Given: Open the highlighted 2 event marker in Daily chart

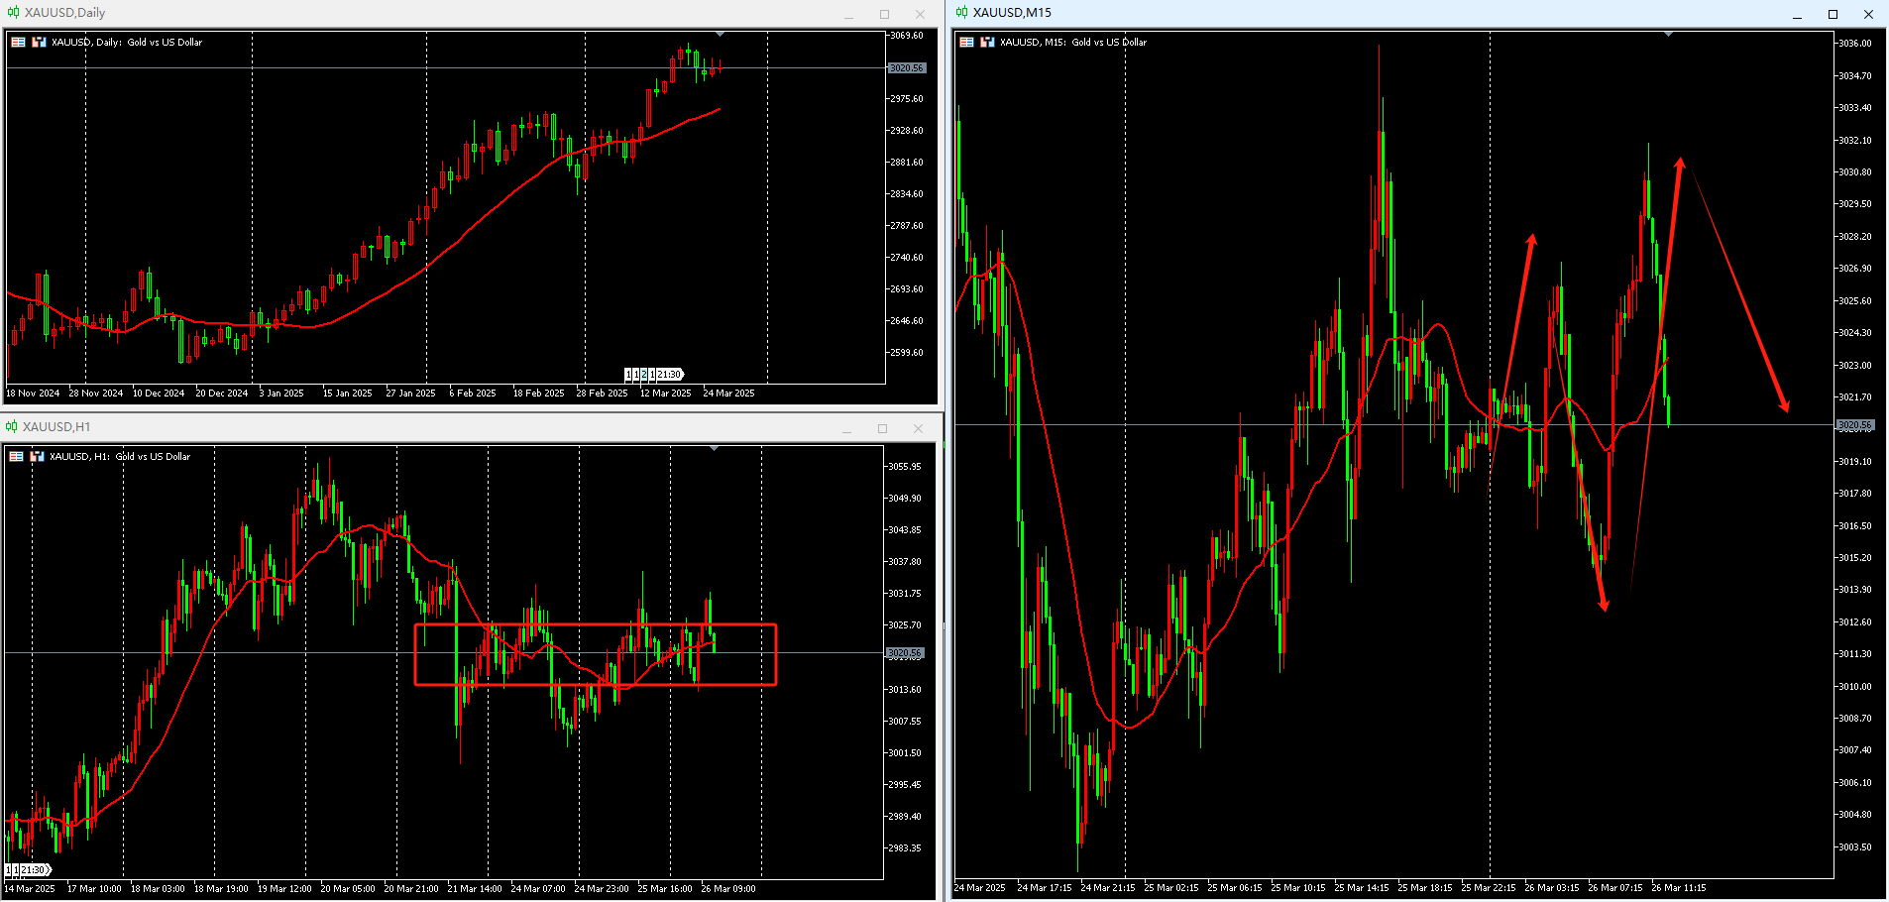Looking at the screenshot, I should tap(644, 375).
